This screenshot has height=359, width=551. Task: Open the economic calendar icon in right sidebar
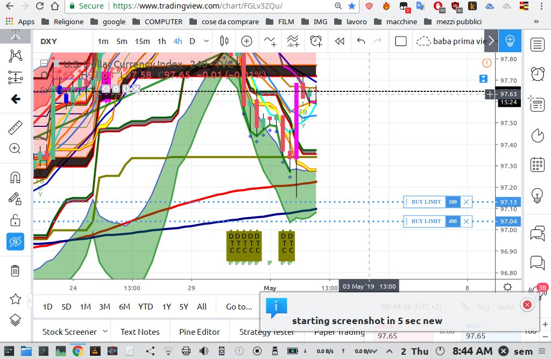[538, 164]
